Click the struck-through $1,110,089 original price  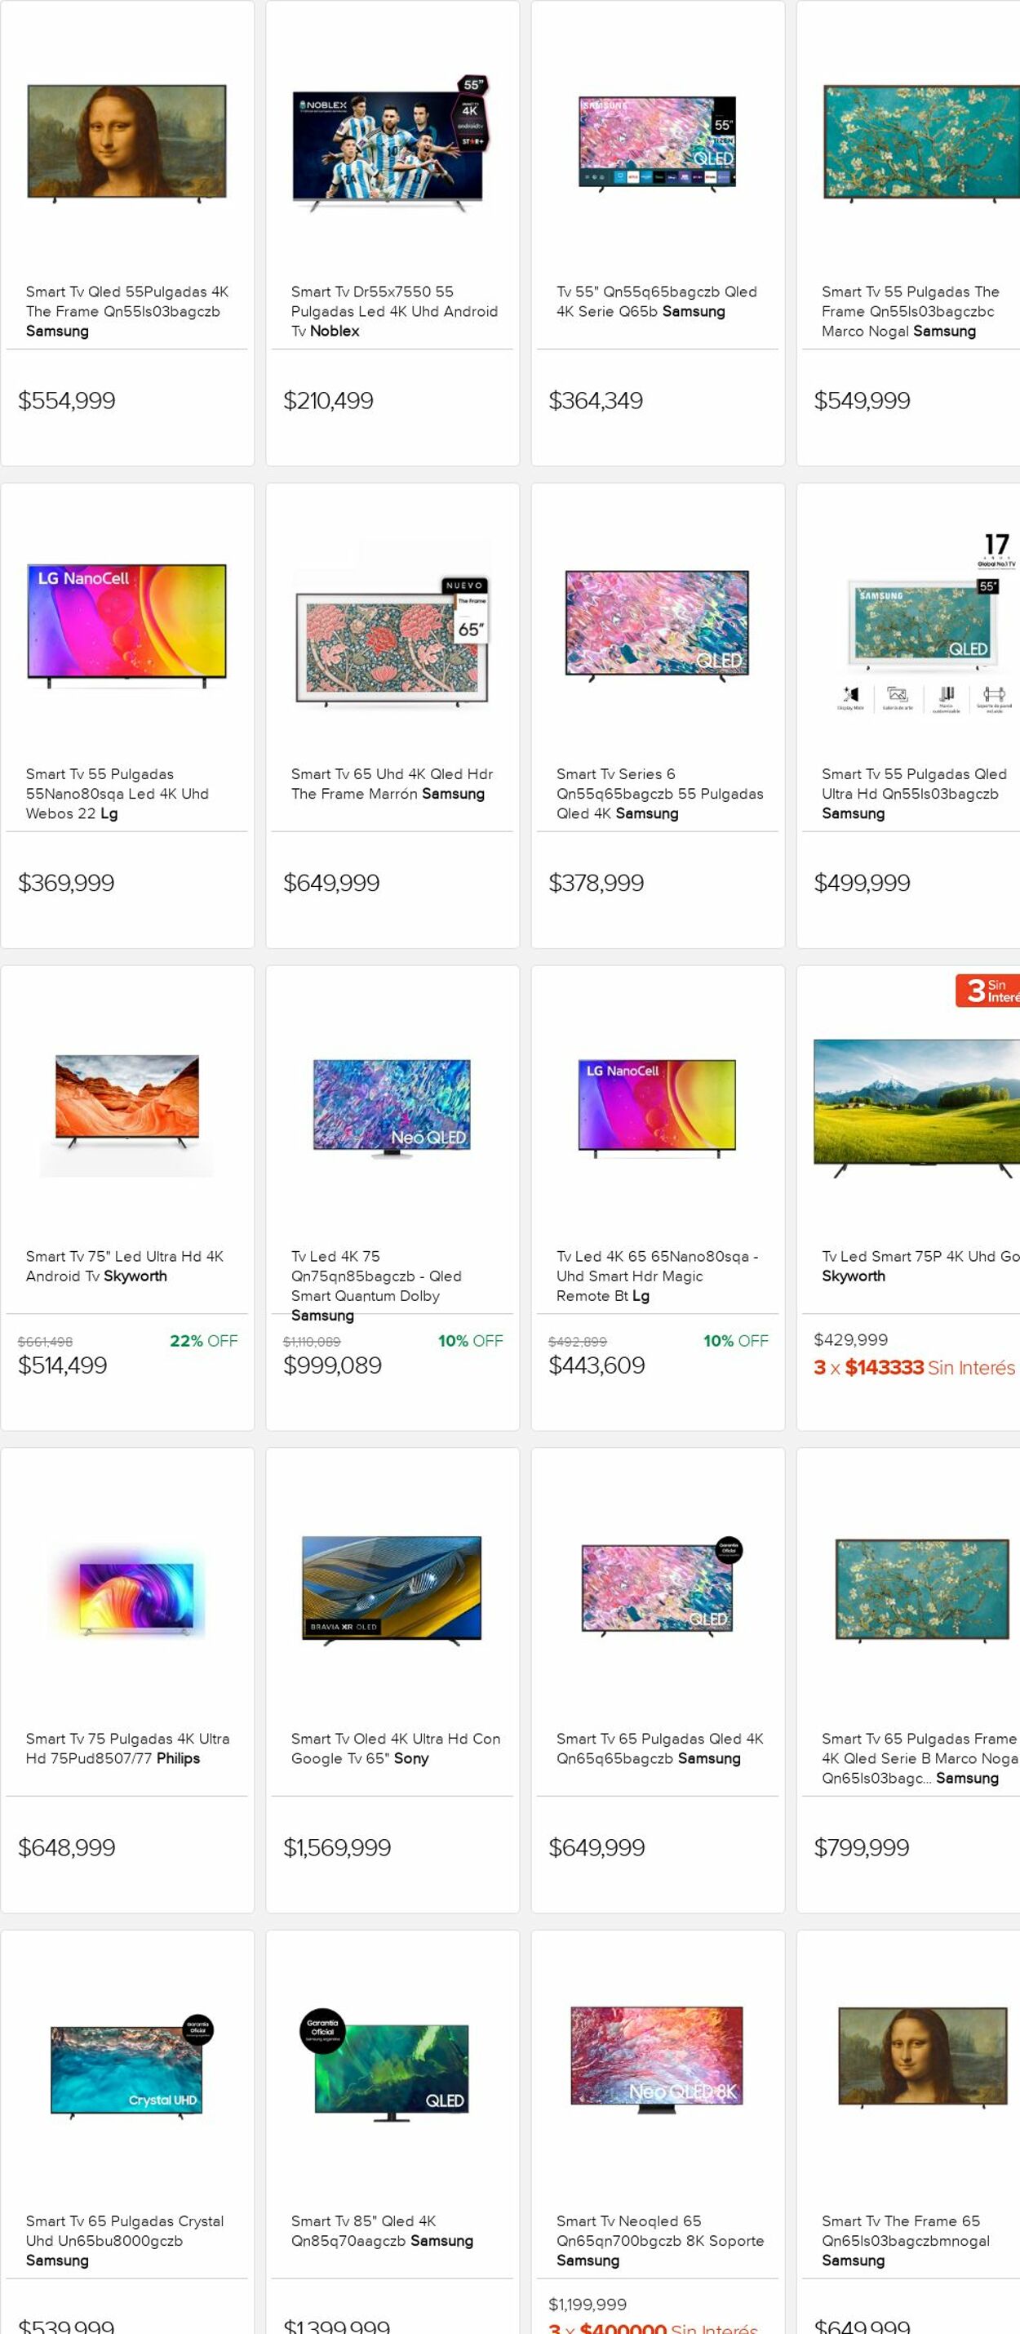(x=312, y=1342)
